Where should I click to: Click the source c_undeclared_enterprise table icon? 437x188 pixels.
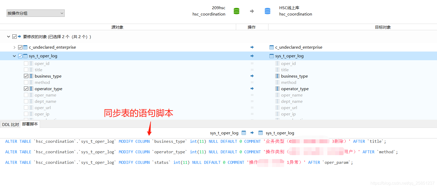click(x=25, y=47)
